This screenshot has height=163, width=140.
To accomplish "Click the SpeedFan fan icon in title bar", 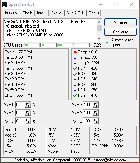I will click(4, 4).
